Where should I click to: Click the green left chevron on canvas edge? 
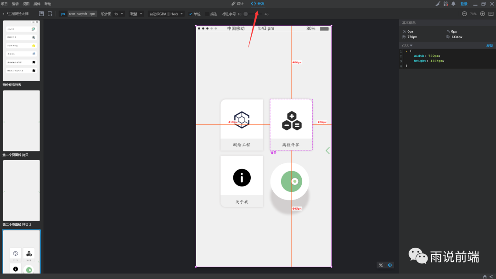328,151
